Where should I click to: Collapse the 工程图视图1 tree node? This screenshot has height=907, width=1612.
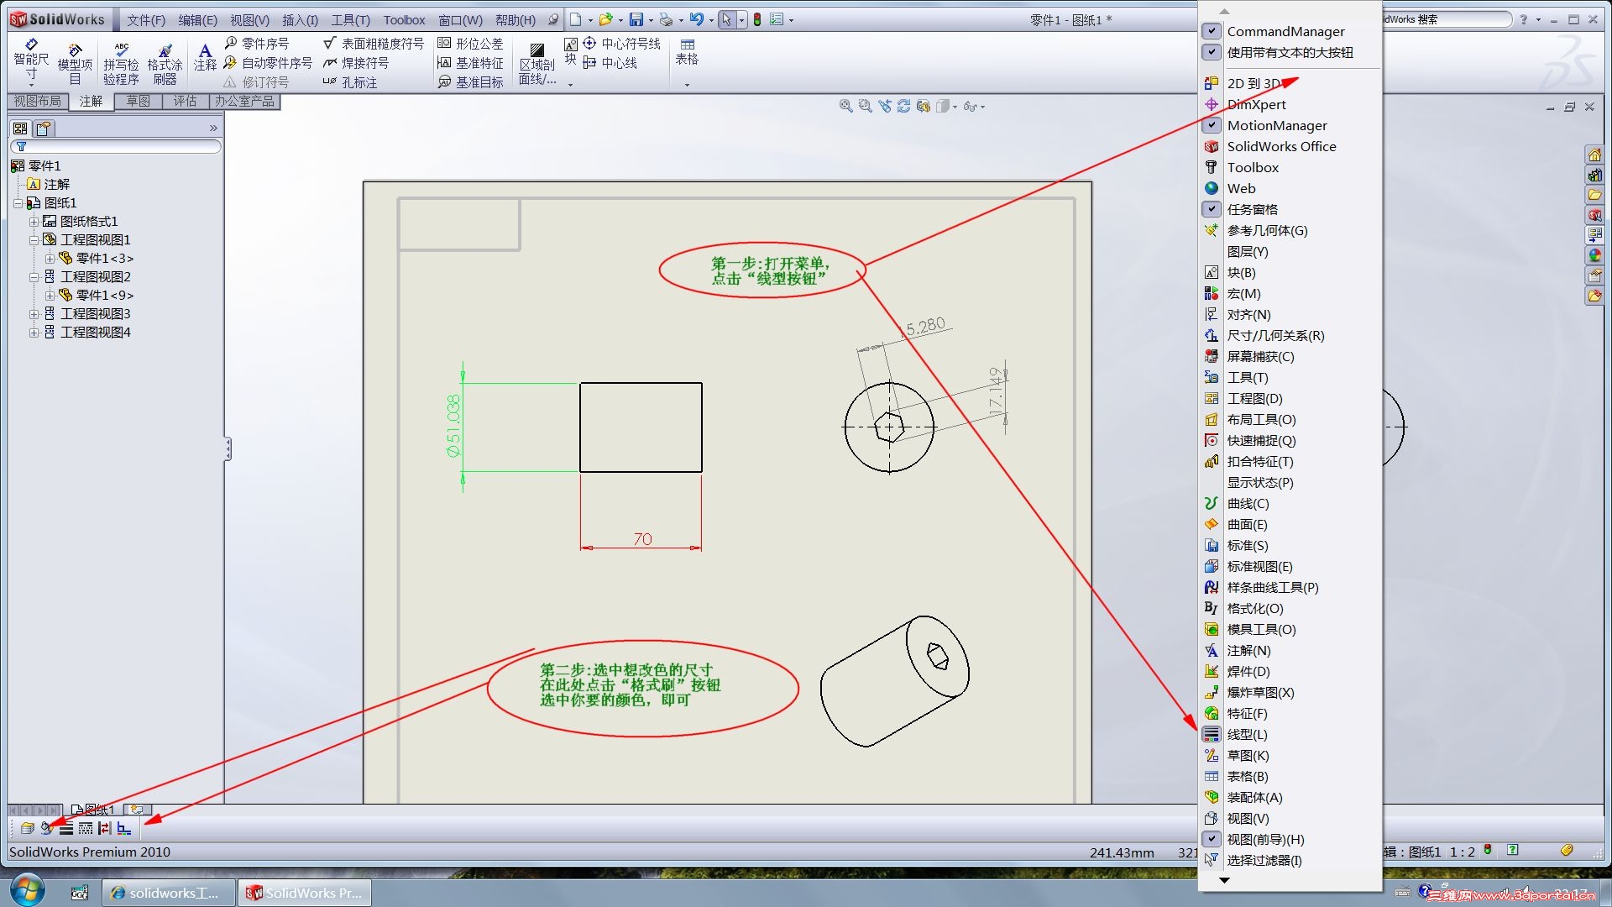[34, 240]
